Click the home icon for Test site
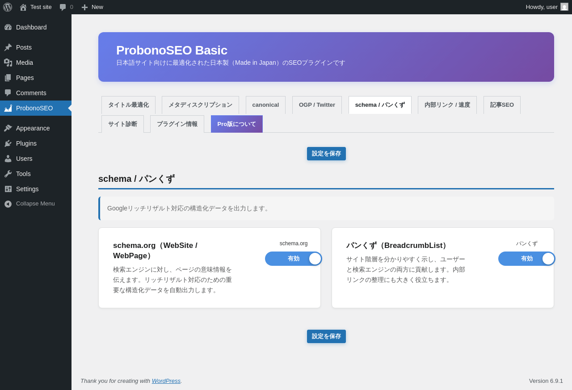572x390 pixels. click(23, 7)
